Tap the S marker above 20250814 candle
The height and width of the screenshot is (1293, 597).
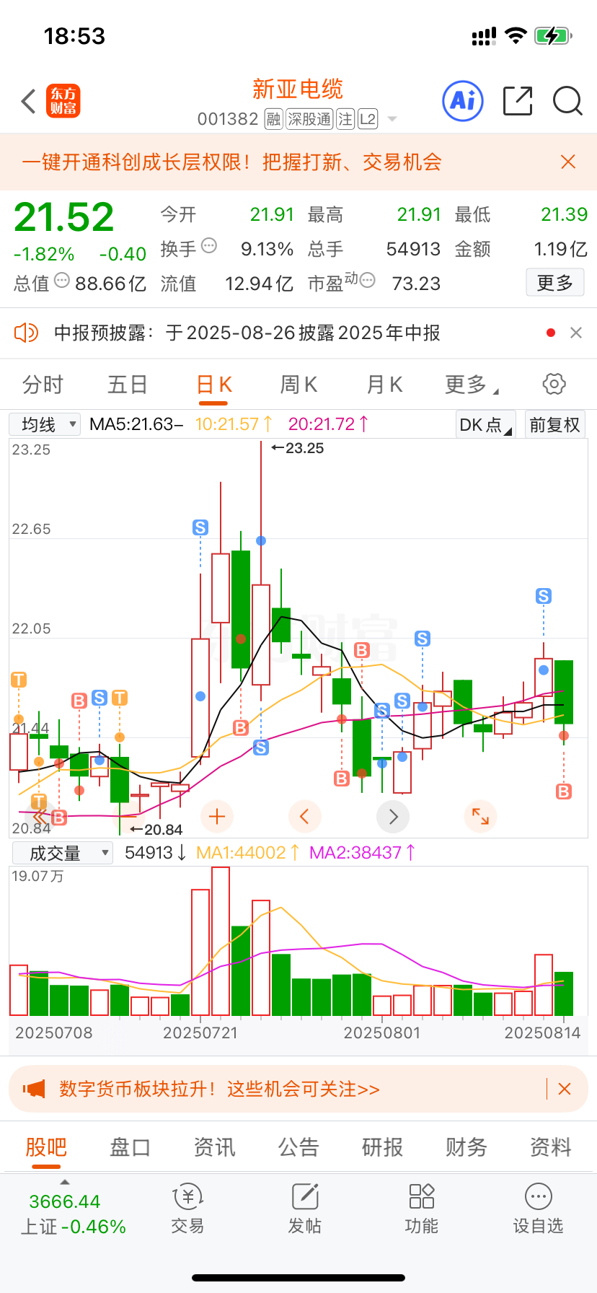point(544,596)
